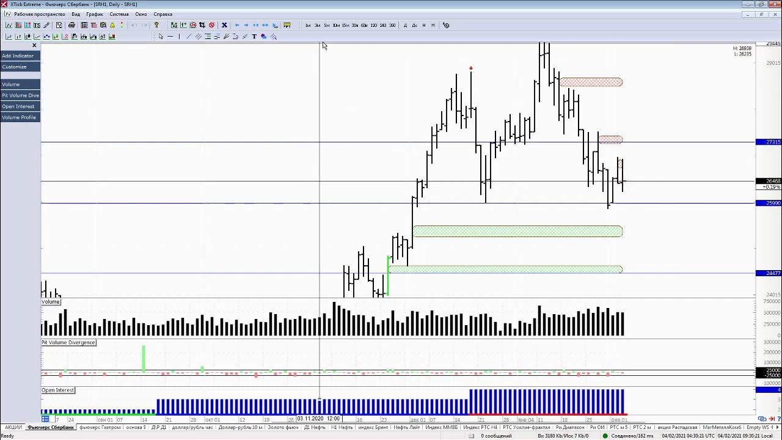Click the TS toolbar icon
Viewport: 782px width, 440px height.
(x=37, y=25)
